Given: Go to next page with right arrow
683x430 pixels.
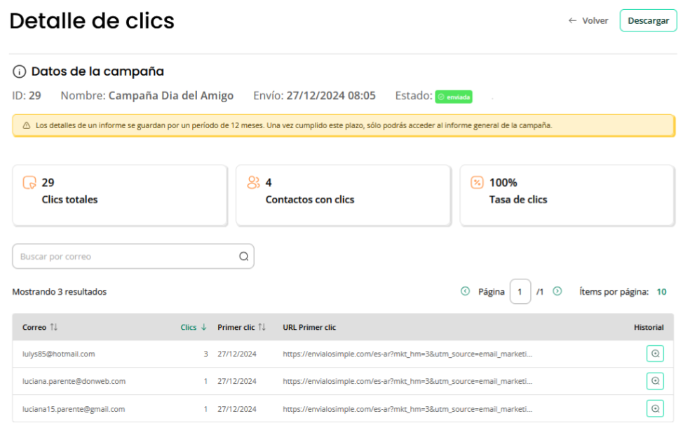Looking at the screenshot, I should click(557, 291).
